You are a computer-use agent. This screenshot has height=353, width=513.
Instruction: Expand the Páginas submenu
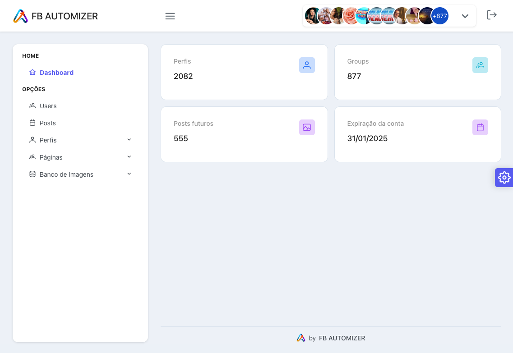coord(129,157)
